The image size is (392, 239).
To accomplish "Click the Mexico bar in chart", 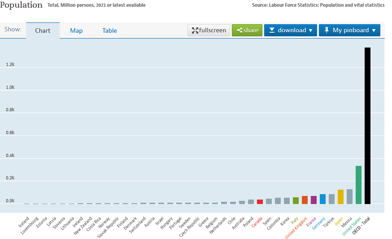I will [349, 196].
